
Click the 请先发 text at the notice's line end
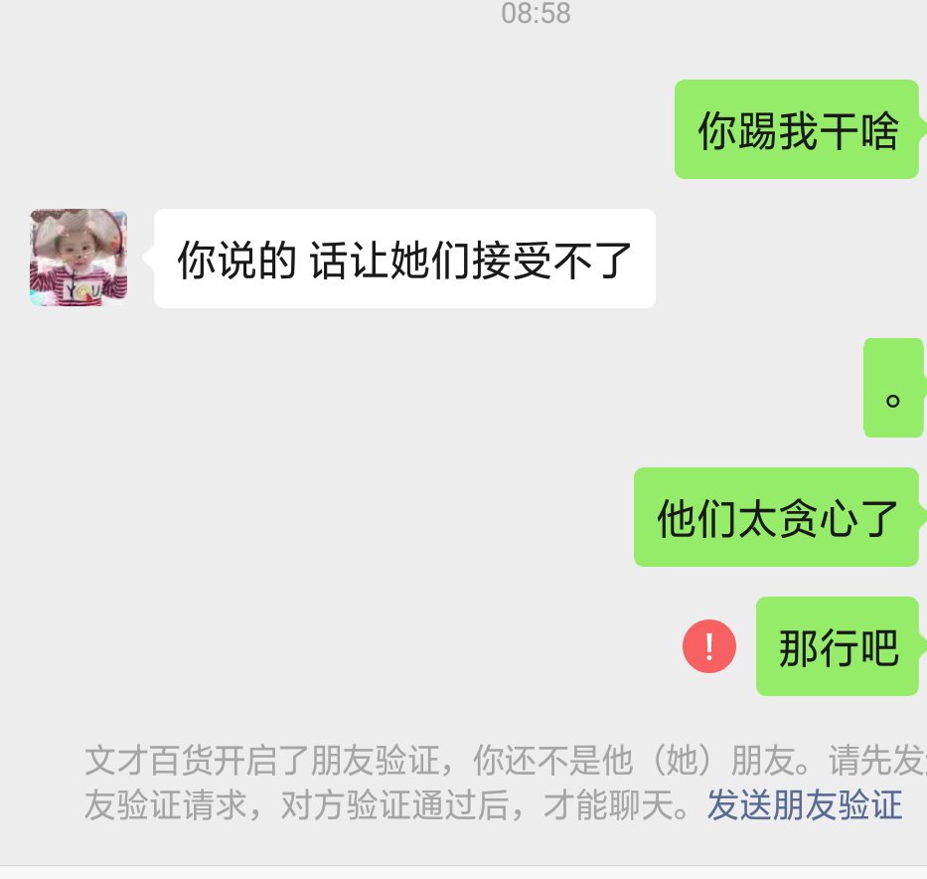(877, 760)
